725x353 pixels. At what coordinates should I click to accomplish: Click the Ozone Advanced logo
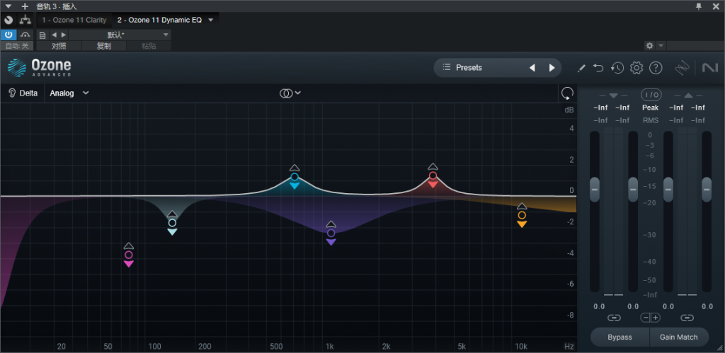click(x=40, y=67)
